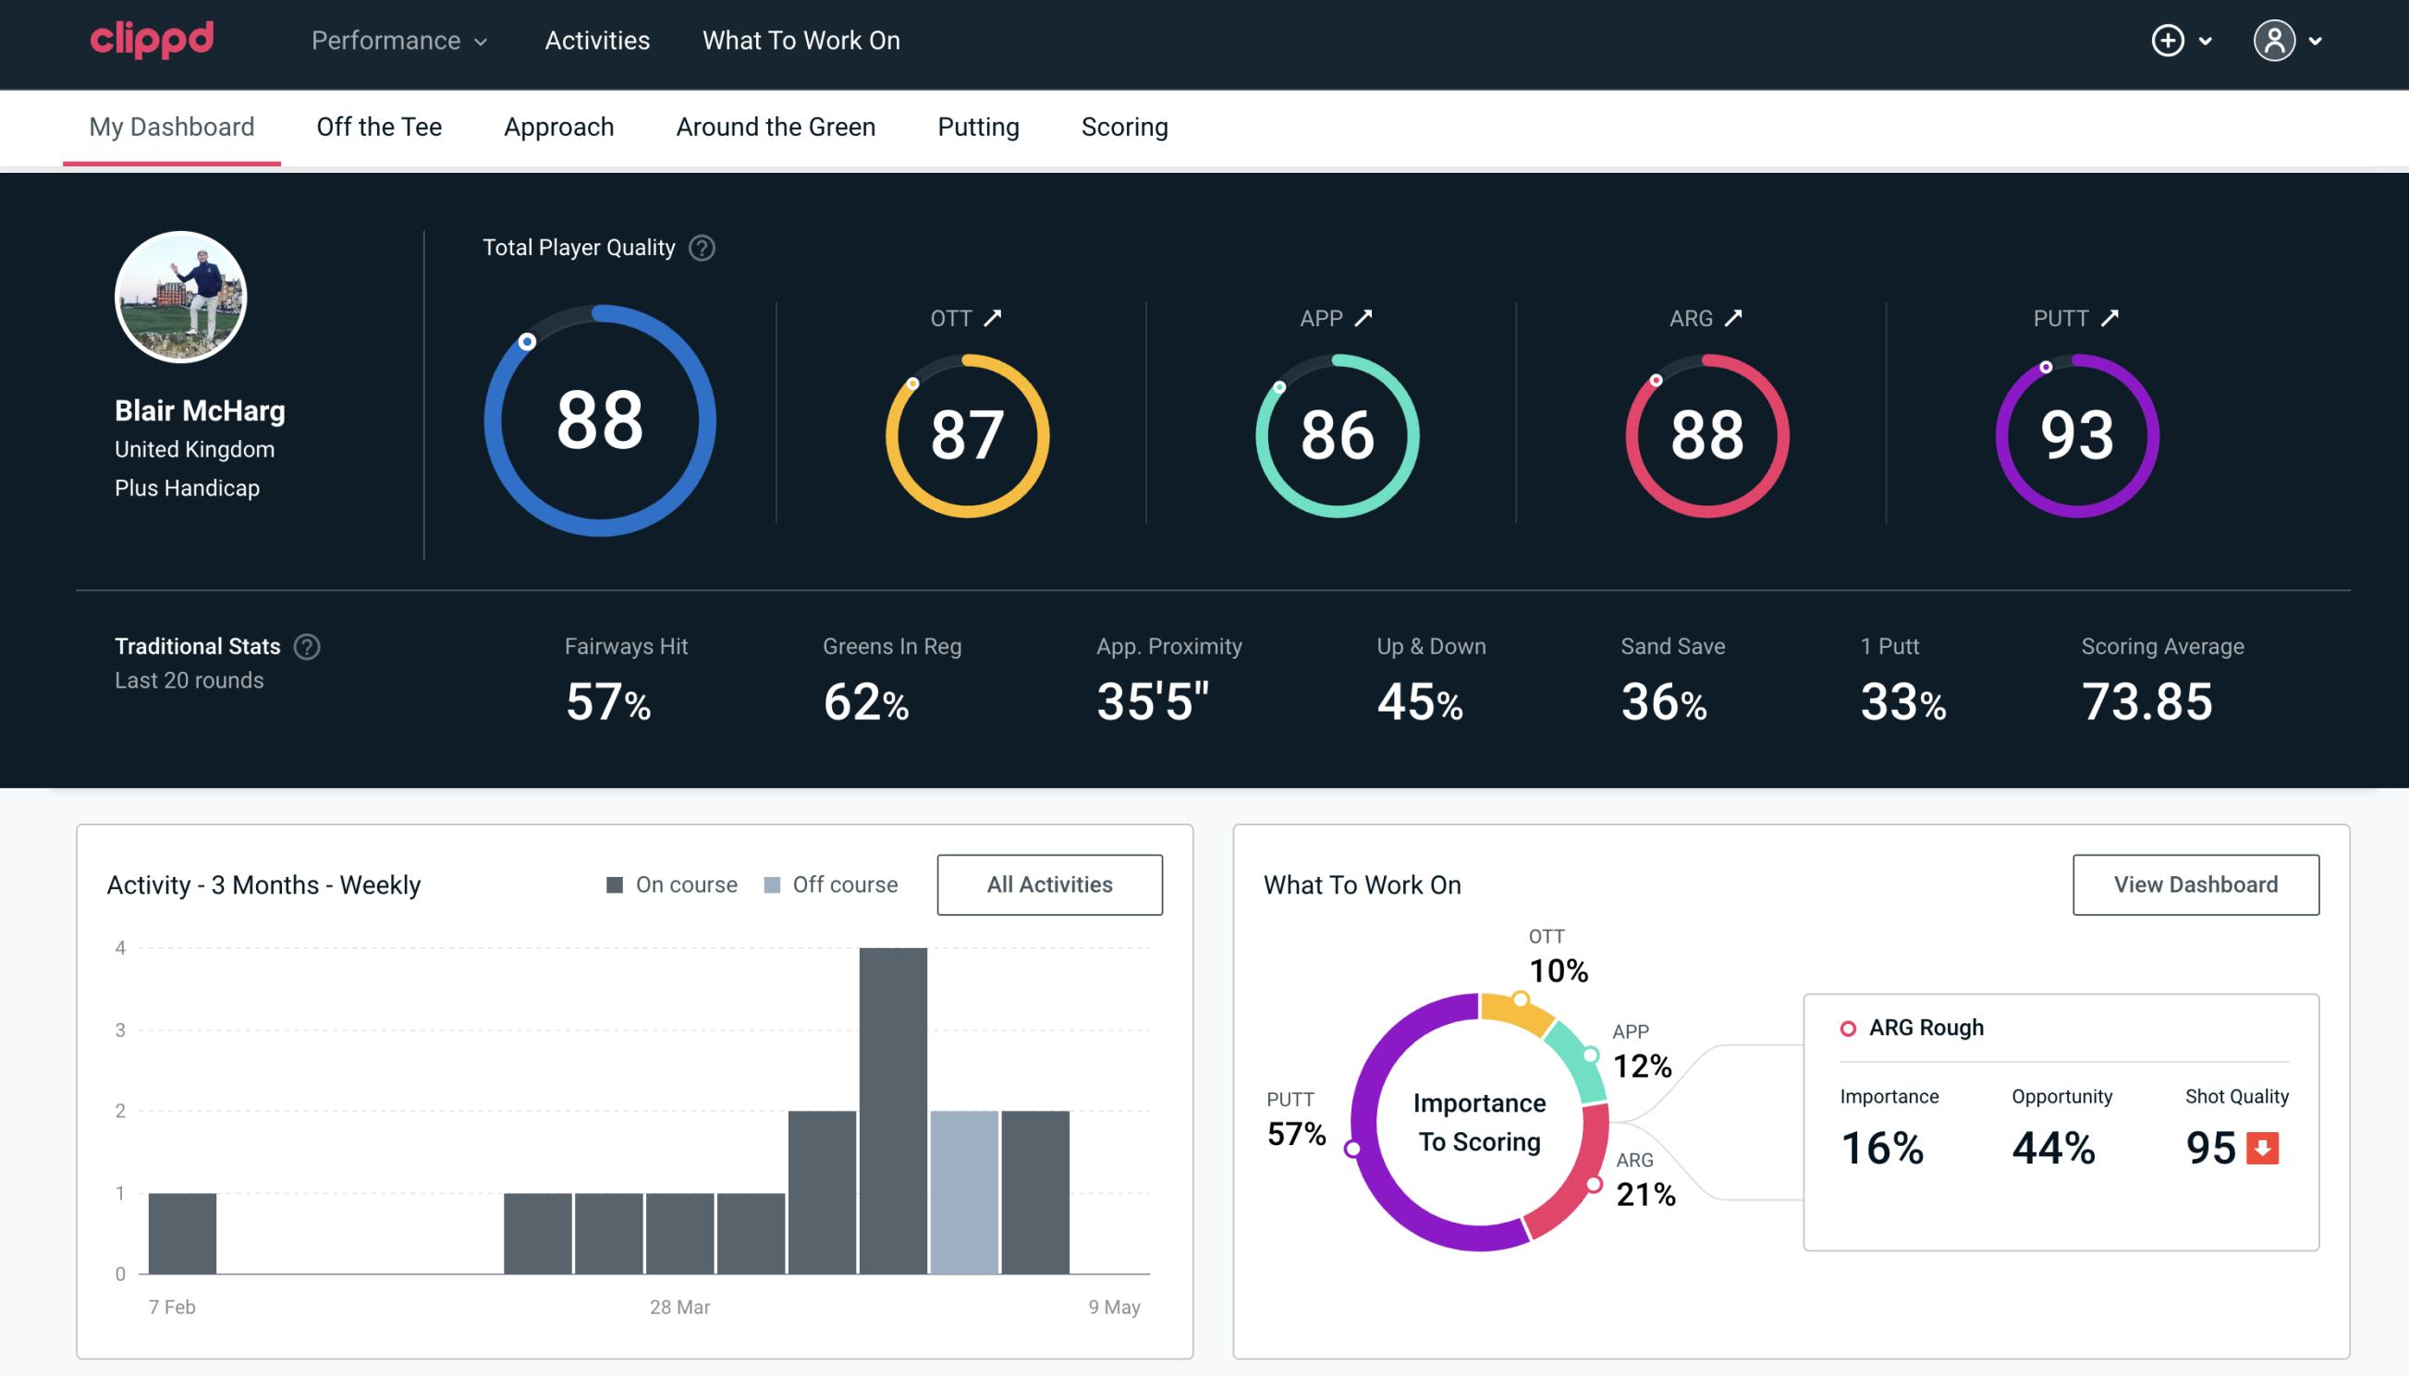Toggle Off course activity filter

click(827, 884)
